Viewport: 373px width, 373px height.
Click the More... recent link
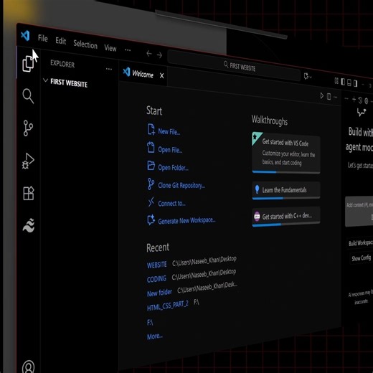coord(155,336)
